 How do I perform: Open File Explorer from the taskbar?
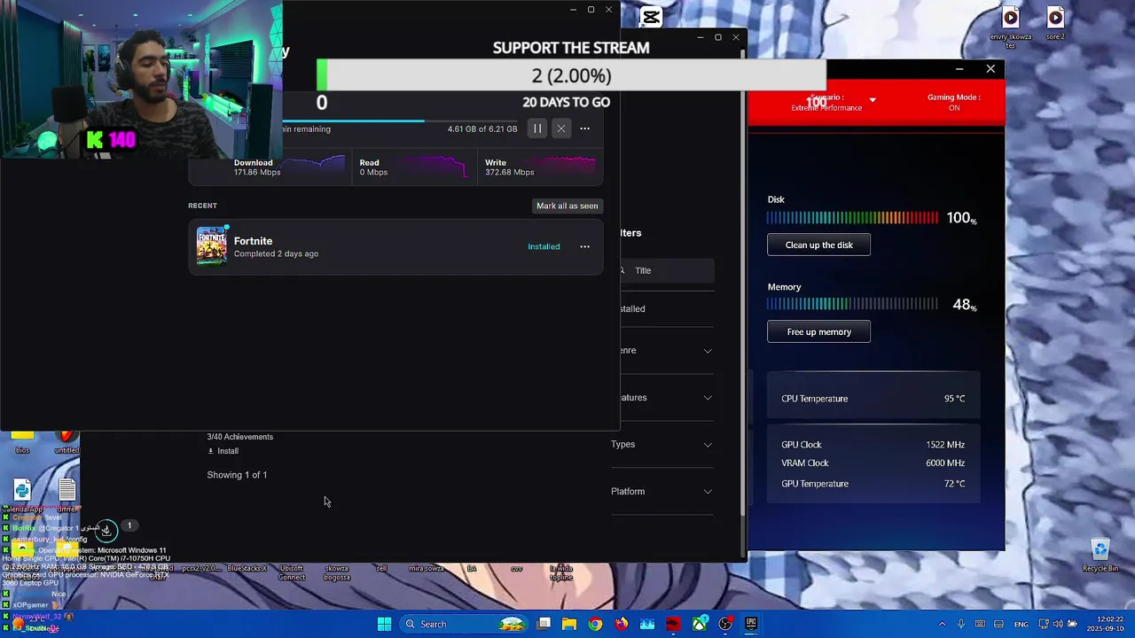click(569, 624)
